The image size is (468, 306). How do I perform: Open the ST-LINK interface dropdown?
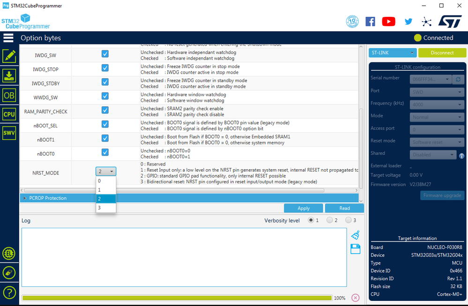pos(392,52)
